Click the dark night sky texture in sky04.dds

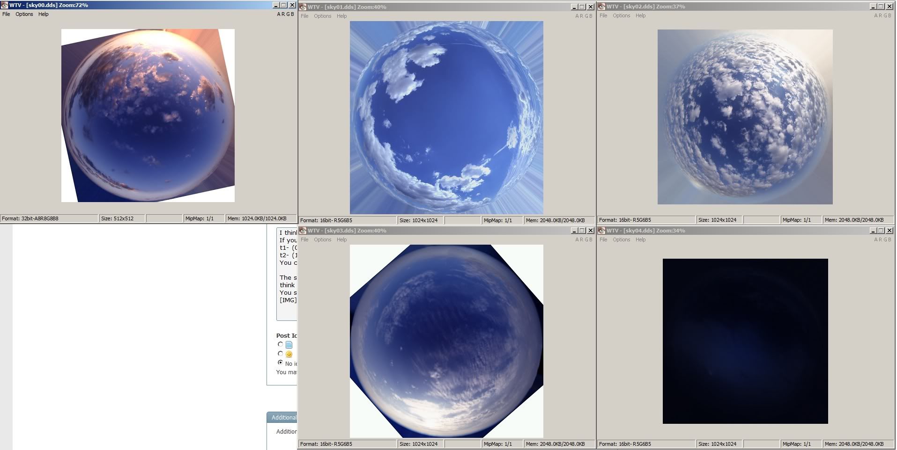point(745,341)
